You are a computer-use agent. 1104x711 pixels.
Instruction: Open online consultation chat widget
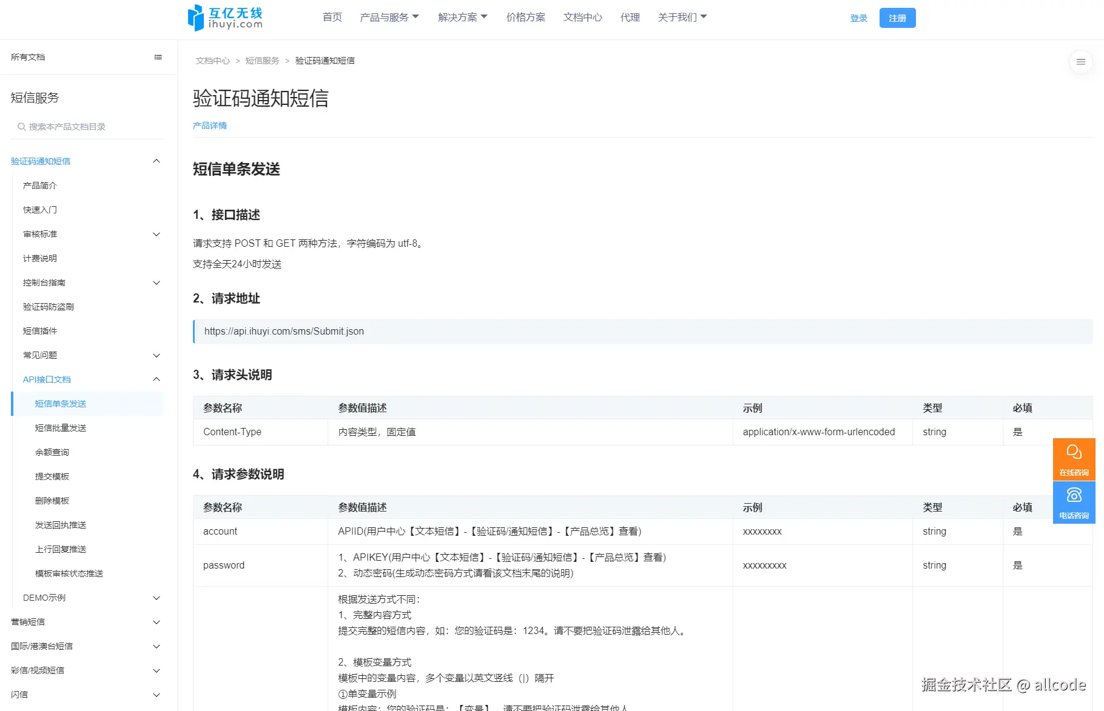pos(1074,459)
